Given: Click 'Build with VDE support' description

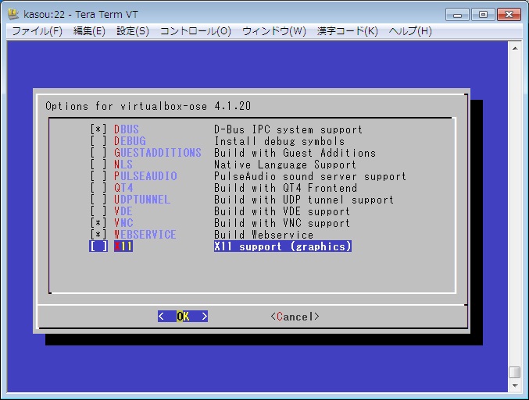Looking at the screenshot, I should click(282, 211).
